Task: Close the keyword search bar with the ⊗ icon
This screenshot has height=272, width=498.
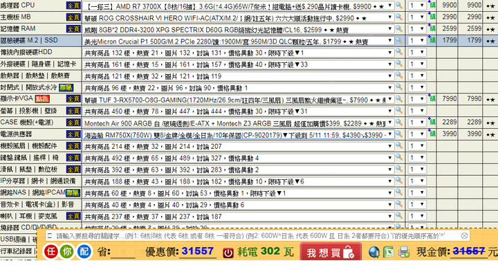Action: [464, 236]
